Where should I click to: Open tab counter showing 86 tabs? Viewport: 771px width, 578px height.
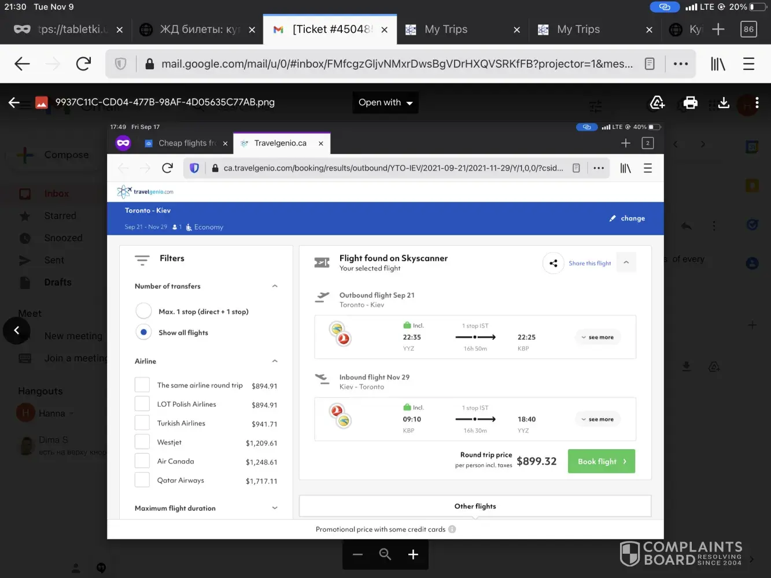pyautogui.click(x=748, y=29)
